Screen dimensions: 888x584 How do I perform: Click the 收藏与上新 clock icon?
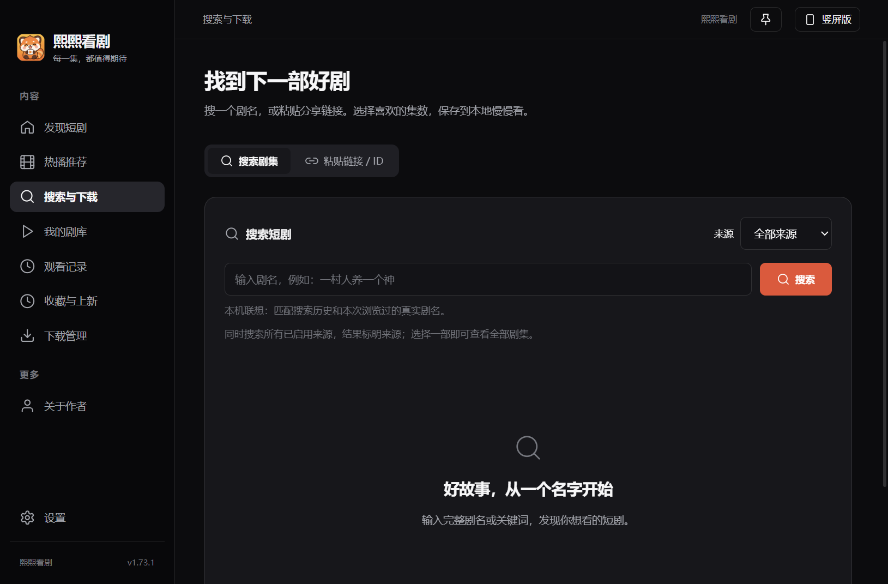[27, 301]
